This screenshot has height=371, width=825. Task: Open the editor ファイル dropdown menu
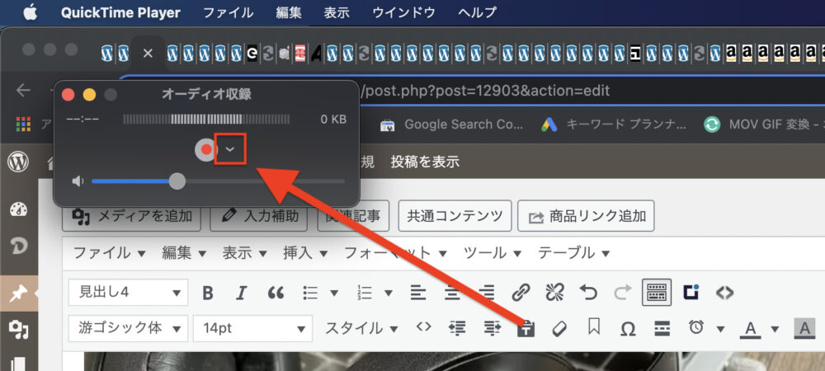(110, 253)
